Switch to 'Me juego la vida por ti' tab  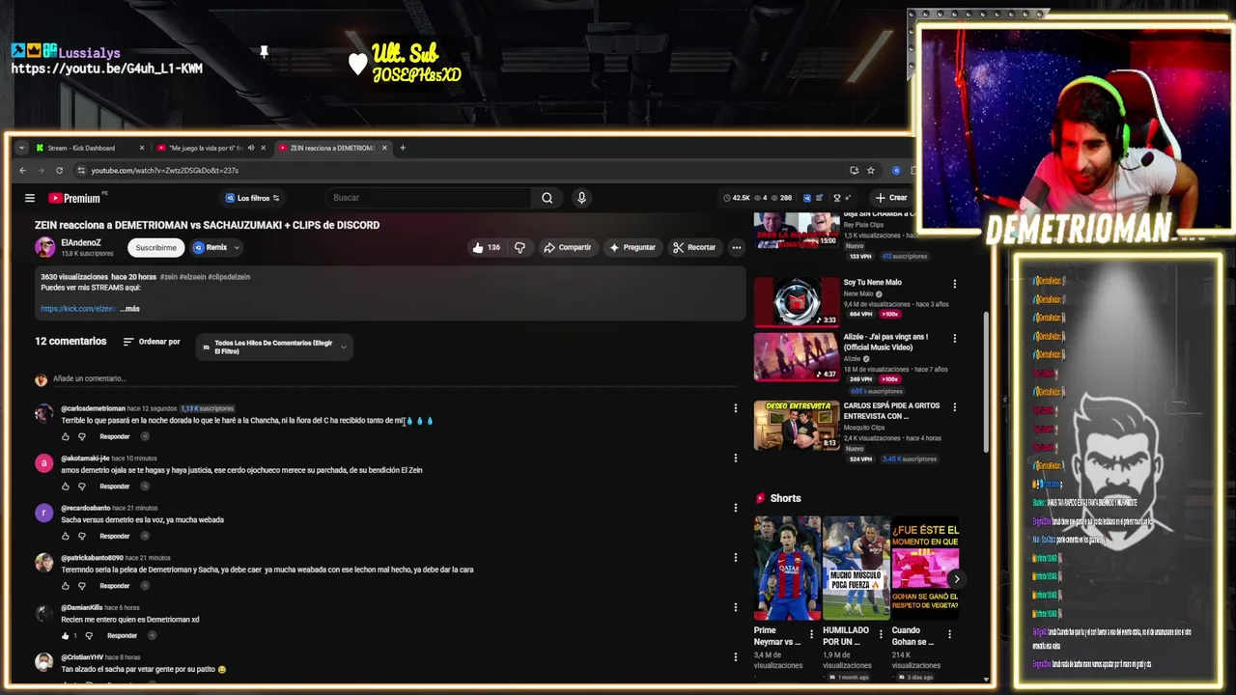tap(205, 148)
